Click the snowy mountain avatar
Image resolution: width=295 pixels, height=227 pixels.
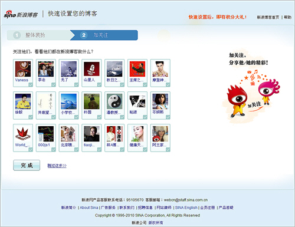pyautogui.click(x=114, y=69)
